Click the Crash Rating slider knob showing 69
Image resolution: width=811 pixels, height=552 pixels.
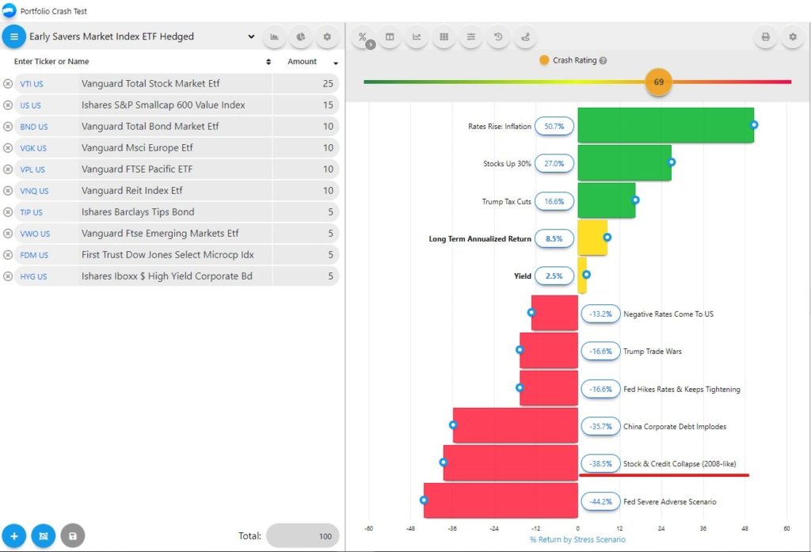point(658,82)
